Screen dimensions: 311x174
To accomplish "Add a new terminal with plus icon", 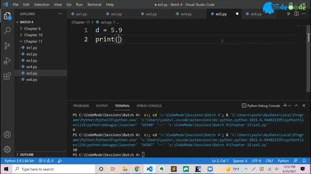I will tap(285, 105).
